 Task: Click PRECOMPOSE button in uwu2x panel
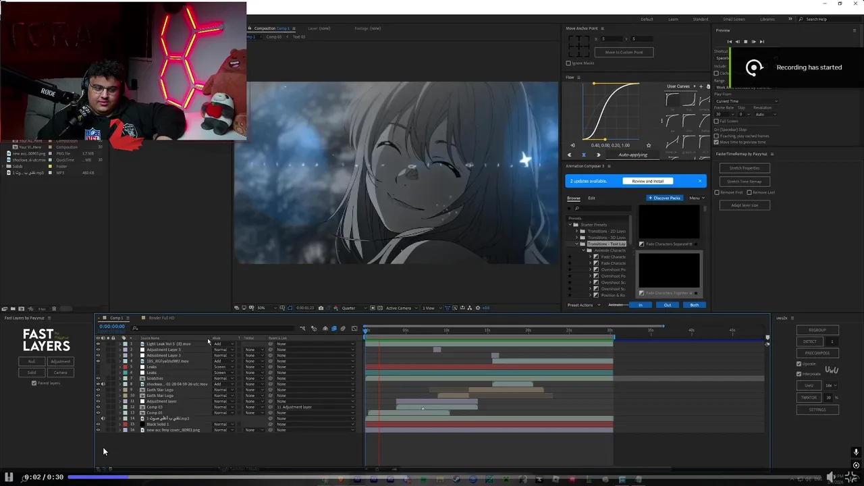tap(817, 353)
